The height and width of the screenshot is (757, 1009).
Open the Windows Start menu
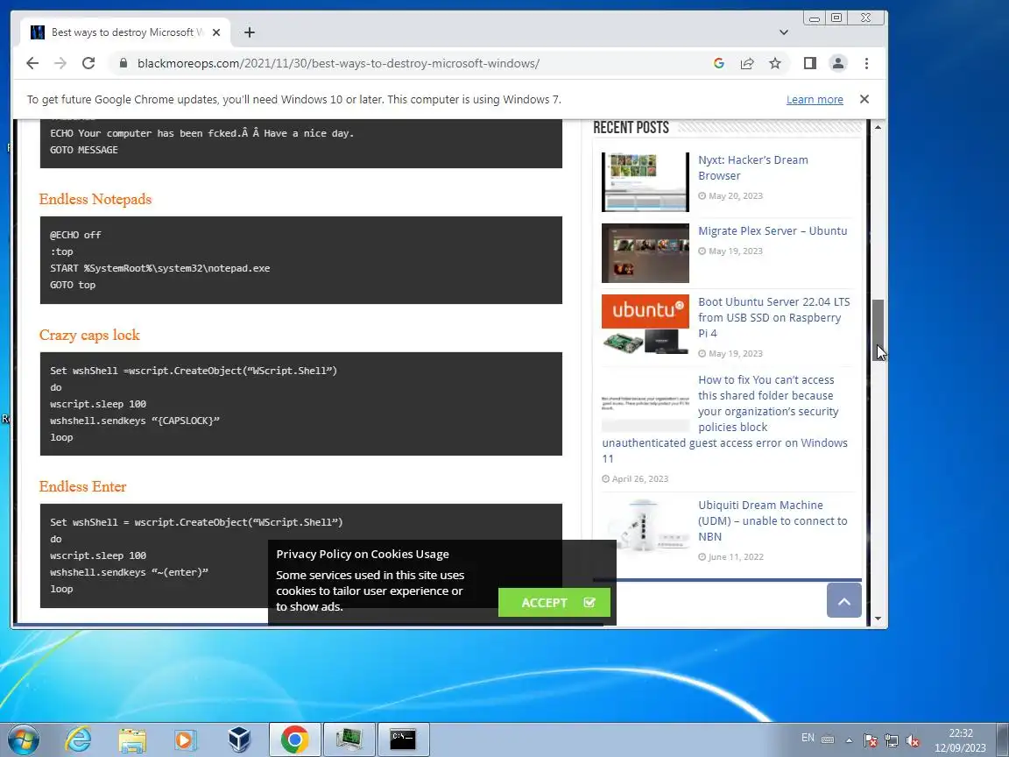(x=23, y=739)
